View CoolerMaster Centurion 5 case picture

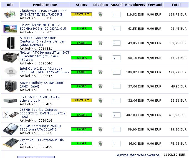click(11, 43)
